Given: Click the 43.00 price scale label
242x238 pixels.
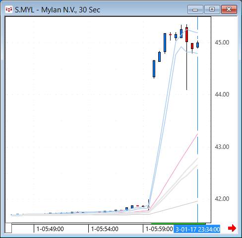Looking at the screenshot, I should pyautogui.click(x=222, y=147).
